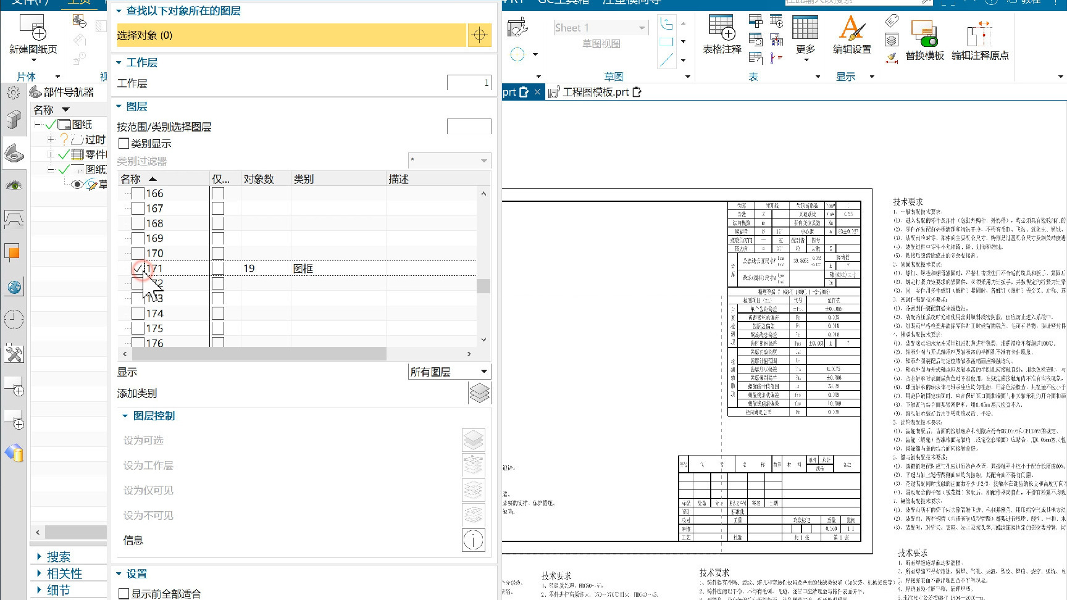Image resolution: width=1067 pixels, height=600 pixels.
Task: Enable the 类别显示 checkbox
Action: pos(124,143)
